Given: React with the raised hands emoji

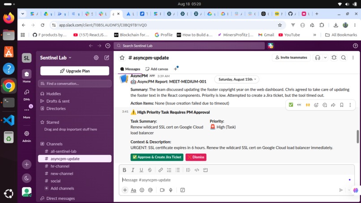Looking at the screenshot, I should click(x=308, y=105).
